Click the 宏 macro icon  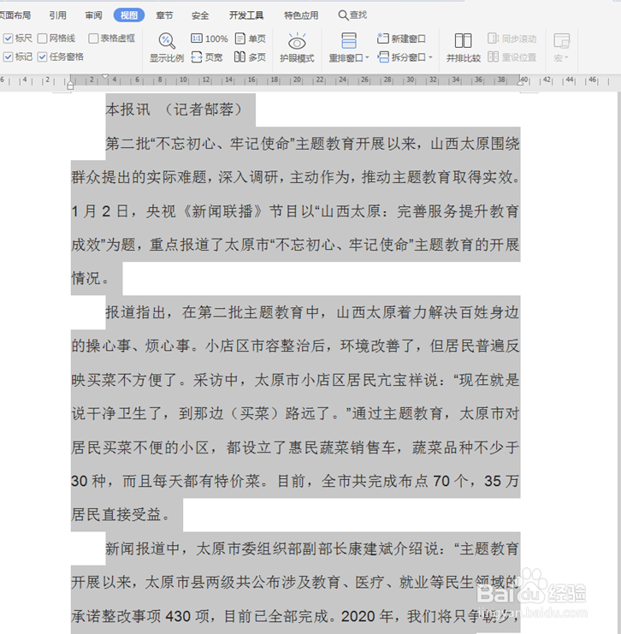coord(562,41)
